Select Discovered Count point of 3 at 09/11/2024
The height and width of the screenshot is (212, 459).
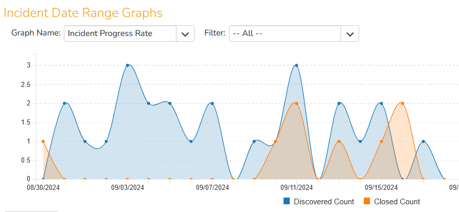point(296,65)
